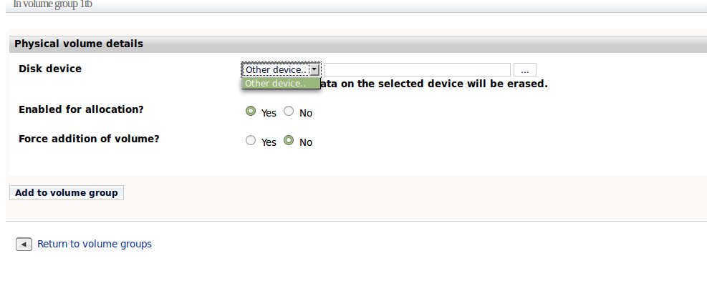Click the 'No' label text under Force addition
This screenshot has height=291, width=707.
[x=306, y=142]
